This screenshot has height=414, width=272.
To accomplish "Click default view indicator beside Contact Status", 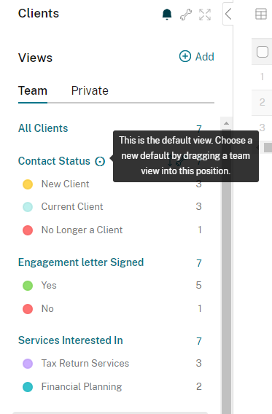I will [x=100, y=161].
